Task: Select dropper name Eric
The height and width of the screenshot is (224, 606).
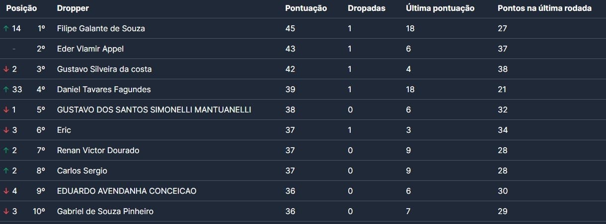Action: point(64,130)
